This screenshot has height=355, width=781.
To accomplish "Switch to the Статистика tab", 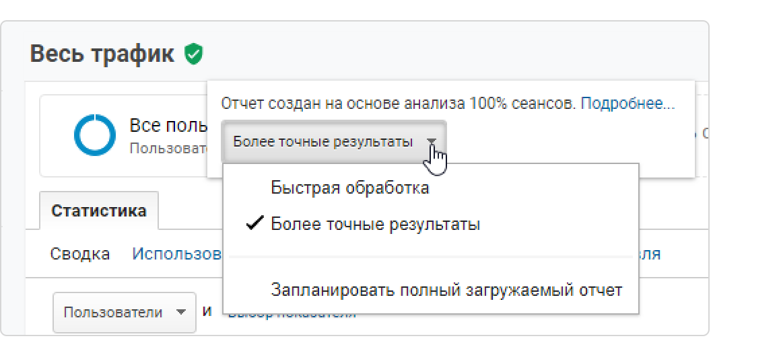I will click(x=99, y=210).
